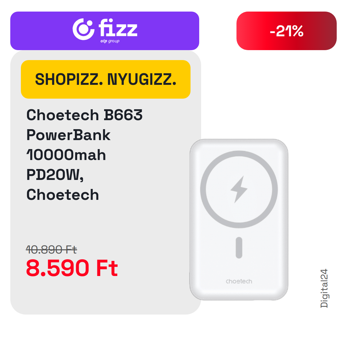The image size is (347, 347).
Task: Click the fizz wordmark text
Action: coord(118,27)
